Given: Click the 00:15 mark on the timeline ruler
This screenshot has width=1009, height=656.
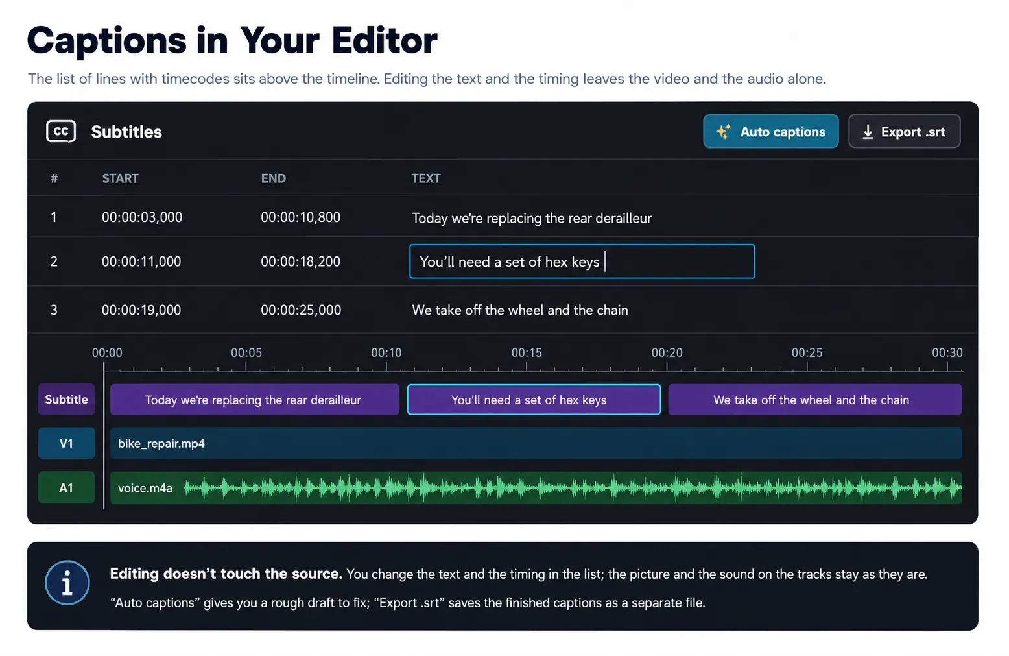Looking at the screenshot, I should (527, 353).
